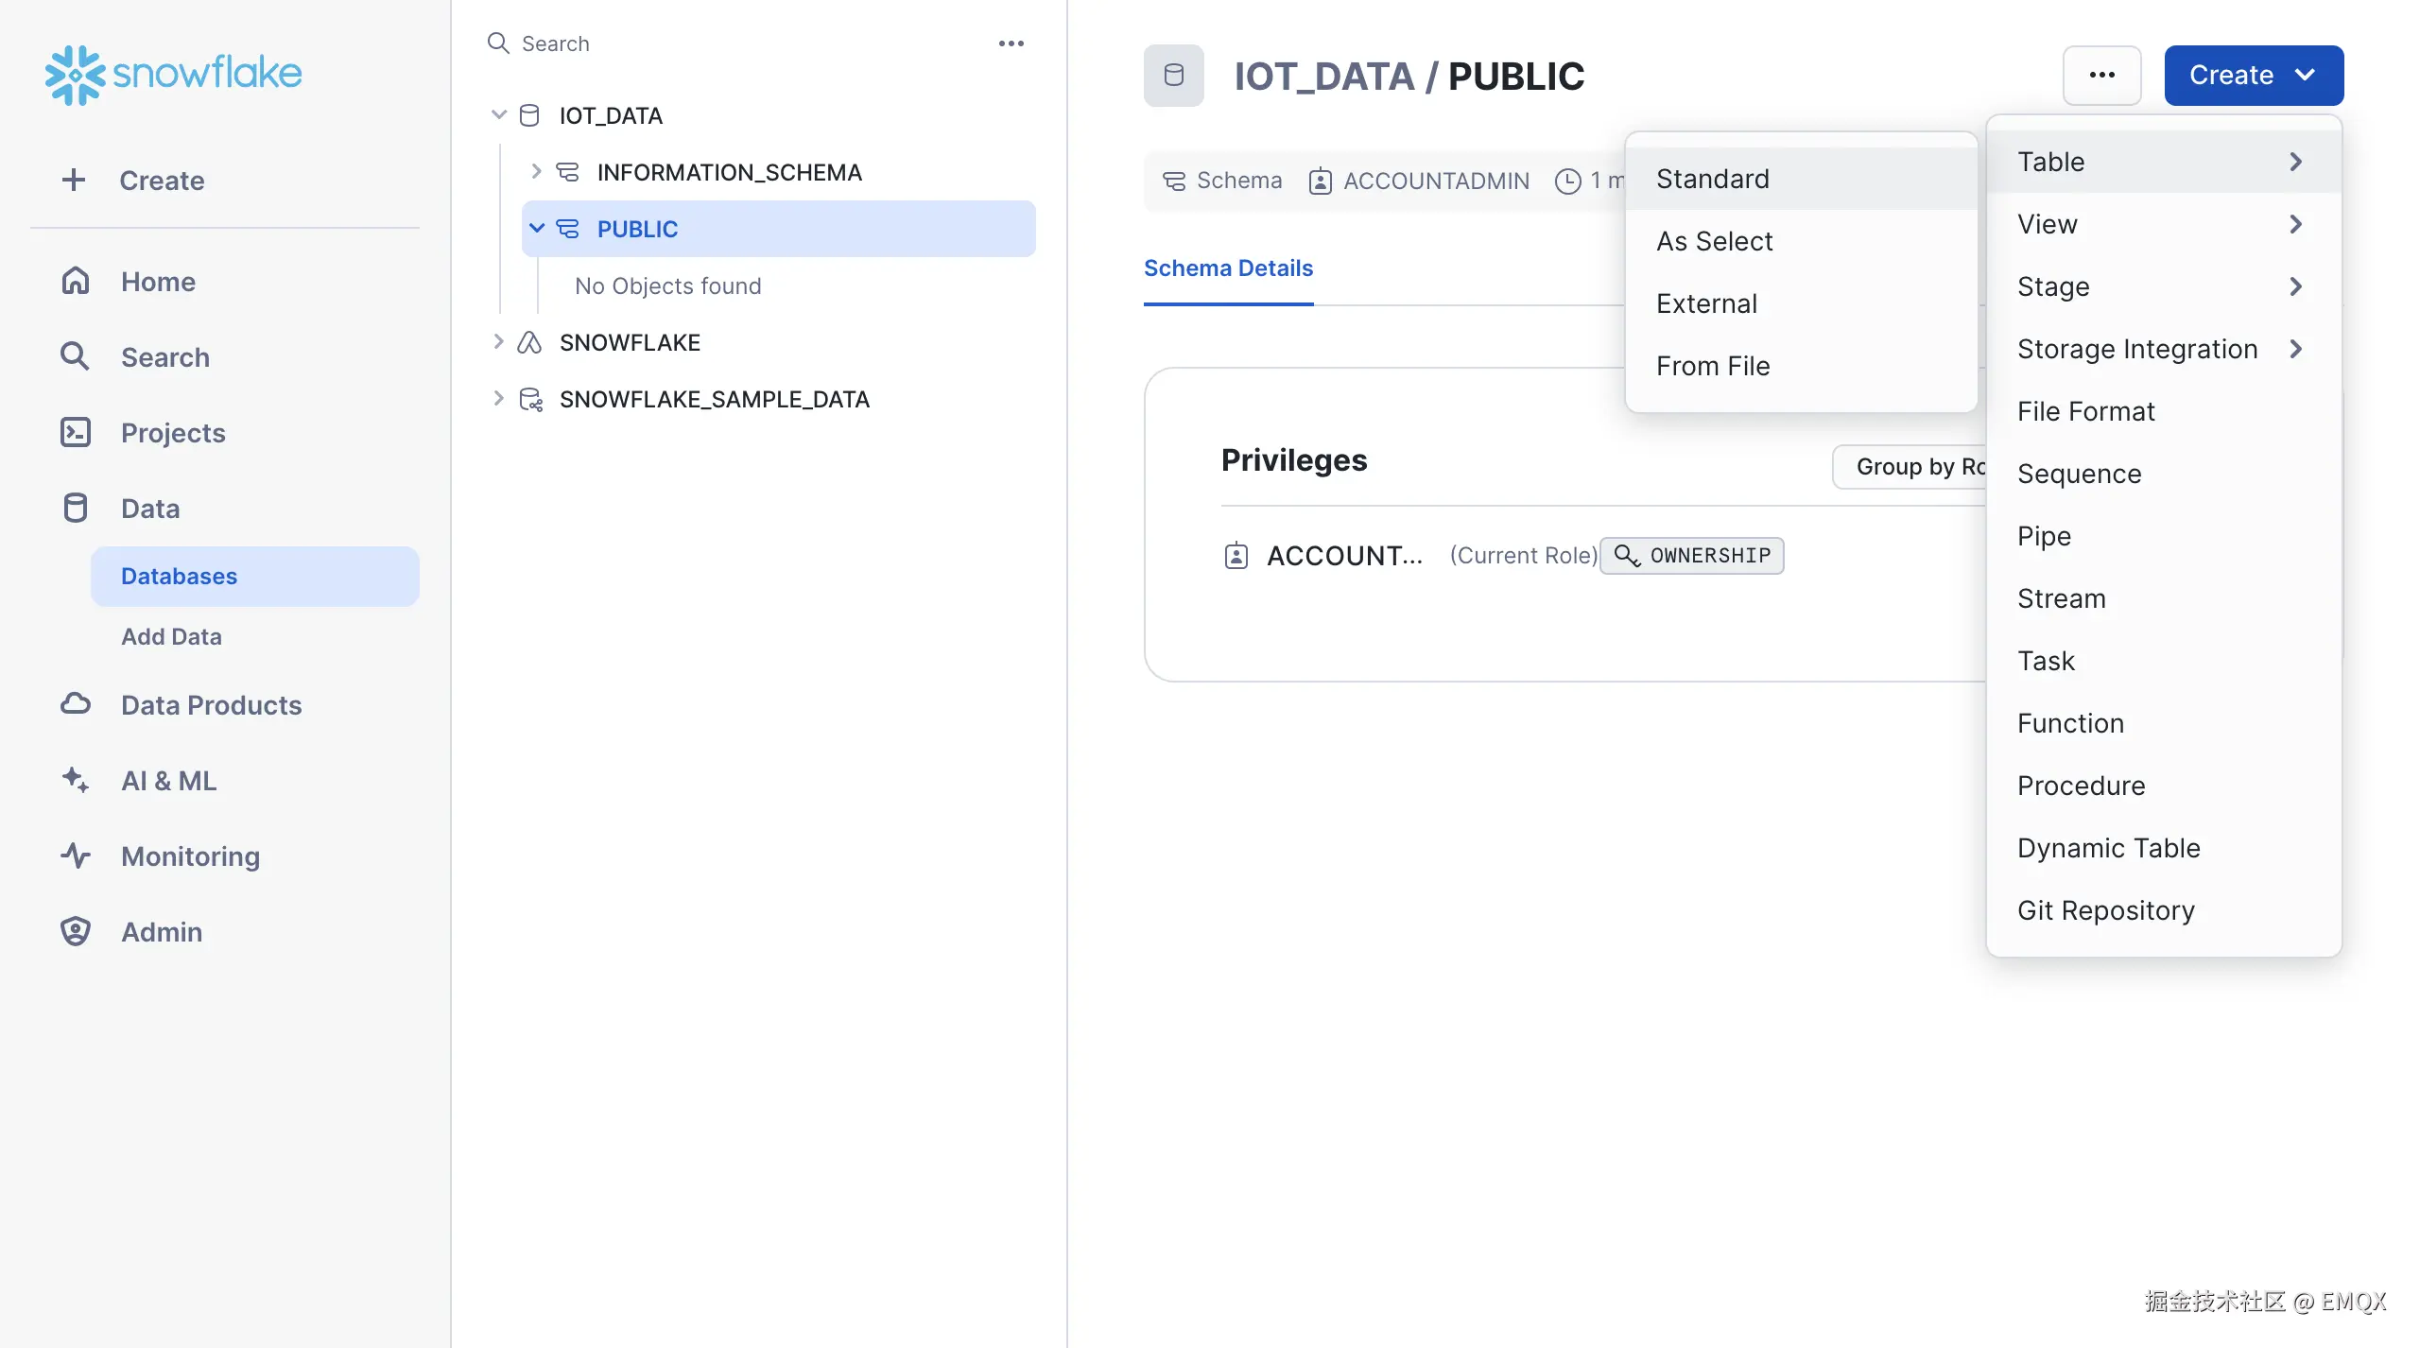The image size is (2420, 1348).
Task: Expand INFORMATION_SCHEMA node
Action: pos(536,171)
